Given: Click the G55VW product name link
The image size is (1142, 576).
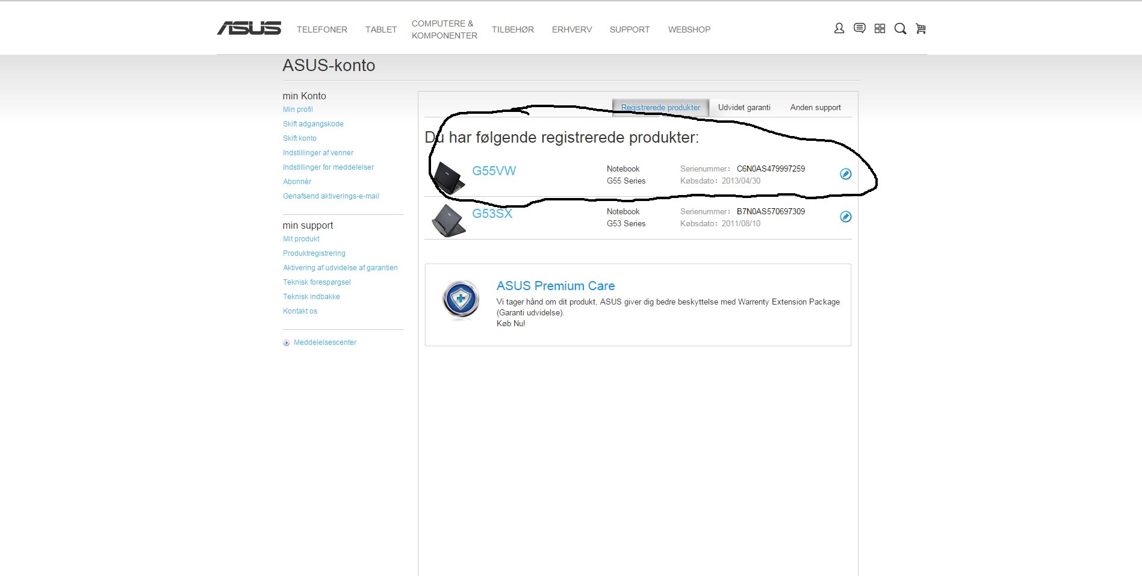Looking at the screenshot, I should (x=494, y=171).
